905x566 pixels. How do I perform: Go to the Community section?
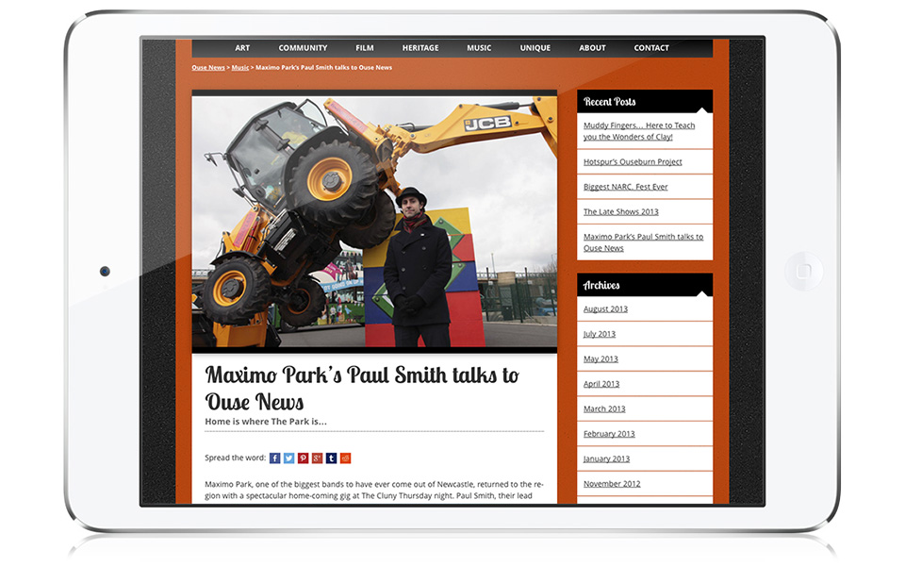point(303,48)
